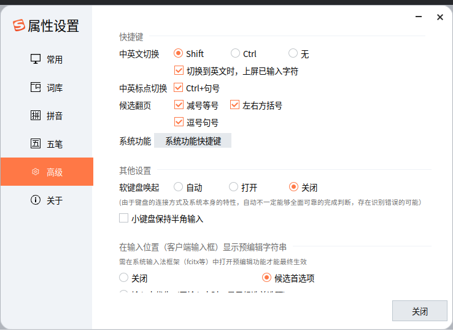Open the 五笔 settings page

pyautogui.click(x=47, y=143)
